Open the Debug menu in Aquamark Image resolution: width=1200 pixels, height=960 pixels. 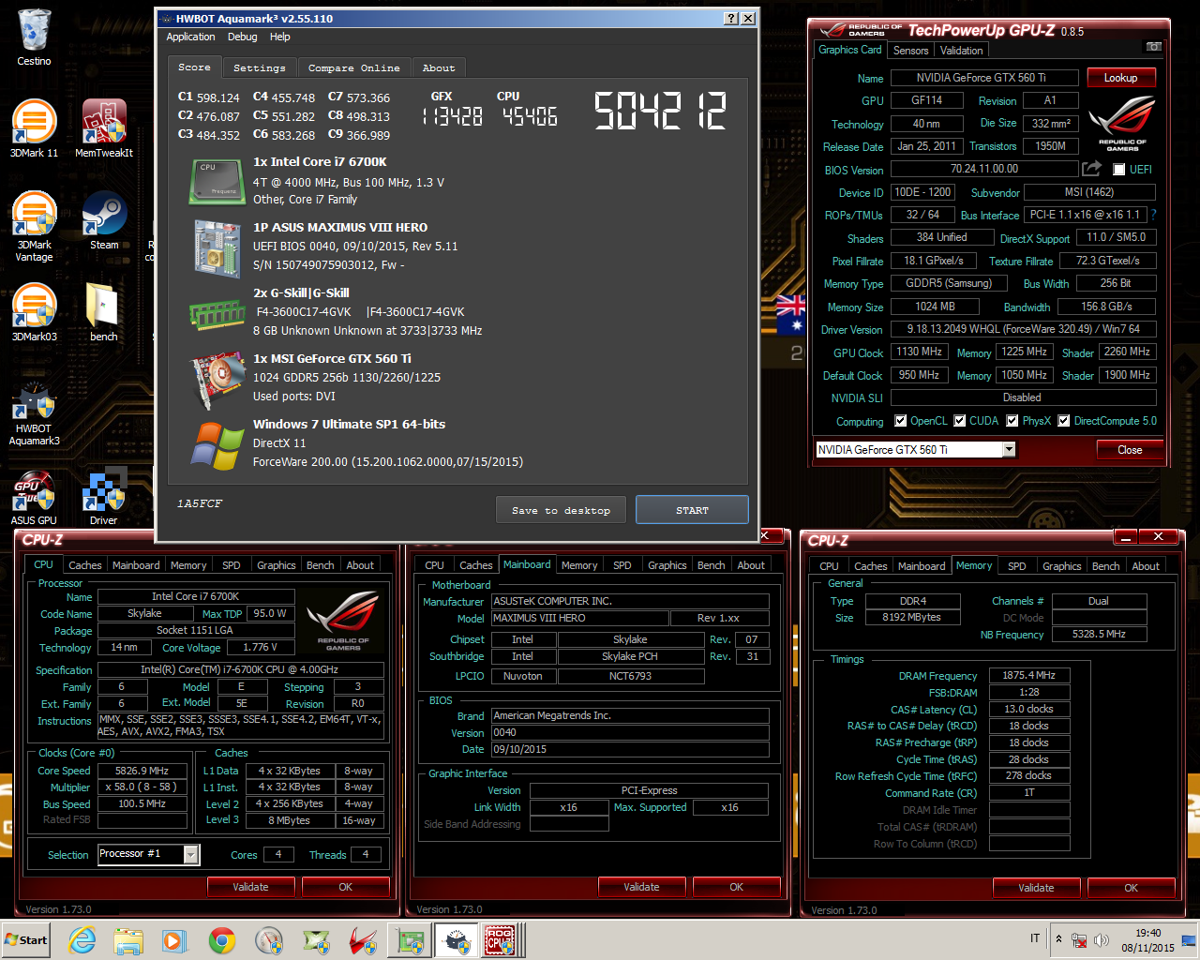(x=242, y=37)
